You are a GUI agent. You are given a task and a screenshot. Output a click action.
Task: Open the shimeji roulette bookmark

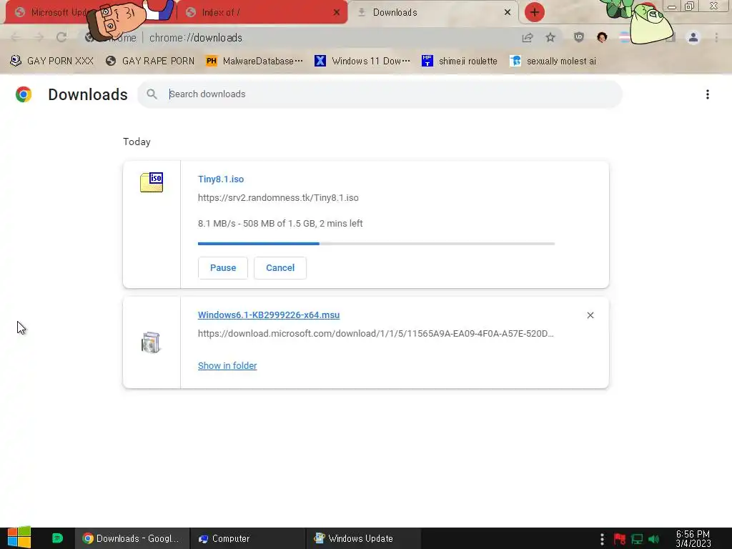pos(460,61)
